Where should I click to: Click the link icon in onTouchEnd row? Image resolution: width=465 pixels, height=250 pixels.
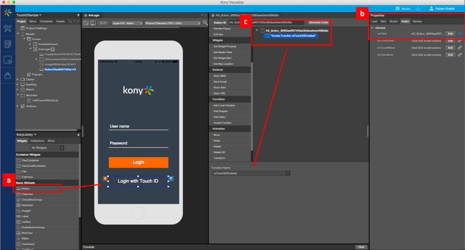[460, 55]
